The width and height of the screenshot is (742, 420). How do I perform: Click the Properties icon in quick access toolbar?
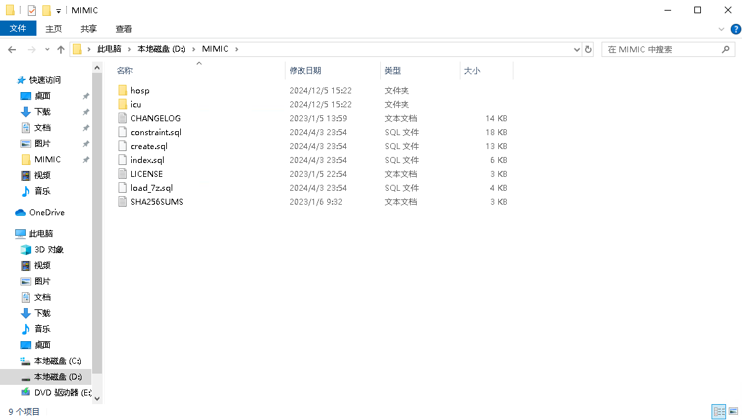(x=32, y=11)
